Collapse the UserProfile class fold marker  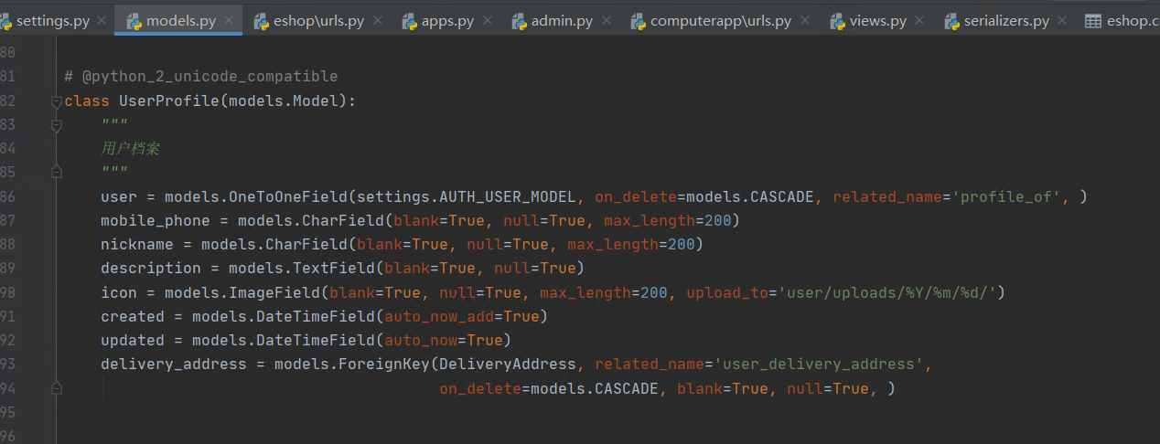(57, 101)
